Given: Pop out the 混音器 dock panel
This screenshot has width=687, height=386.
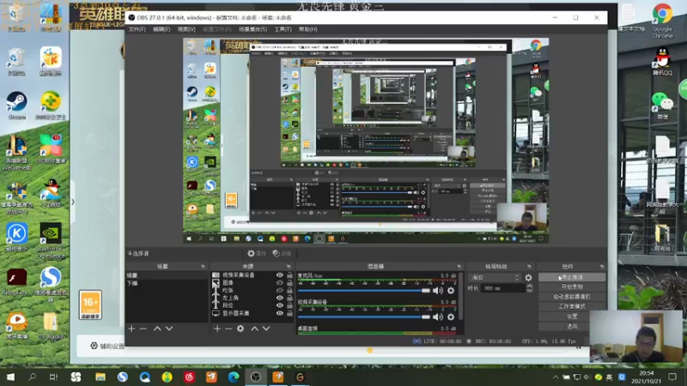Looking at the screenshot, I should pos(459,267).
